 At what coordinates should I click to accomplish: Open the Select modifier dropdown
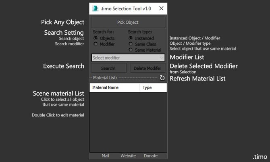128,58
